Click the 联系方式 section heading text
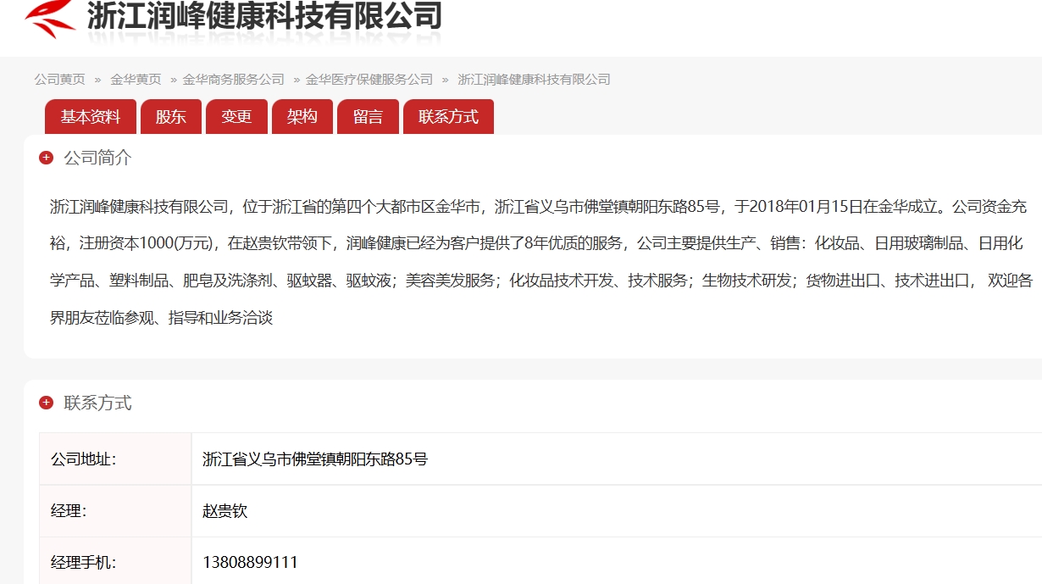 pos(97,403)
